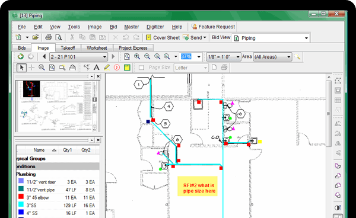Image resolution: width=356 pixels, height=218 pixels.
Task: Open the View menu
Action: (x=55, y=27)
